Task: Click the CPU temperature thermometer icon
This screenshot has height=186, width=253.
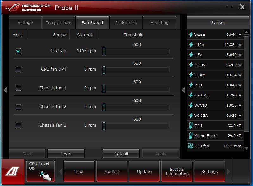Action: [x=191, y=125]
